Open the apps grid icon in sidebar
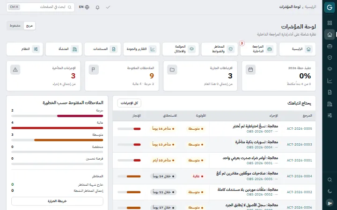 [x=330, y=23]
